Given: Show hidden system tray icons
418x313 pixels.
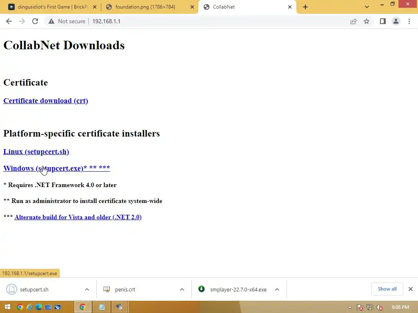Looking at the screenshot, I should click(x=350, y=307).
